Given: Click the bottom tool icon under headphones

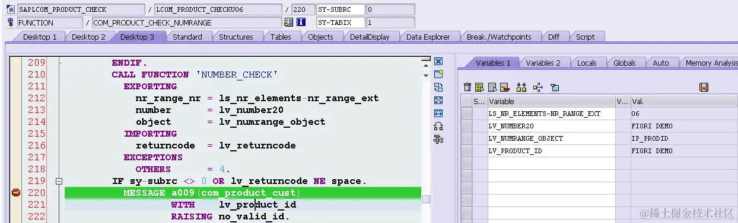Looking at the screenshot, I should (x=438, y=139).
